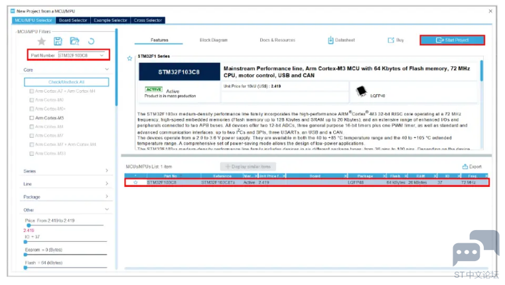Adjust the IO slider handle
The image size is (505, 285).
25,241
